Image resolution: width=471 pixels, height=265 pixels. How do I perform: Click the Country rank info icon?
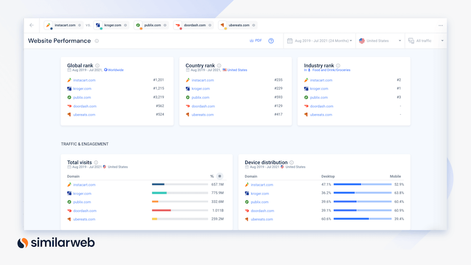pyautogui.click(x=219, y=66)
